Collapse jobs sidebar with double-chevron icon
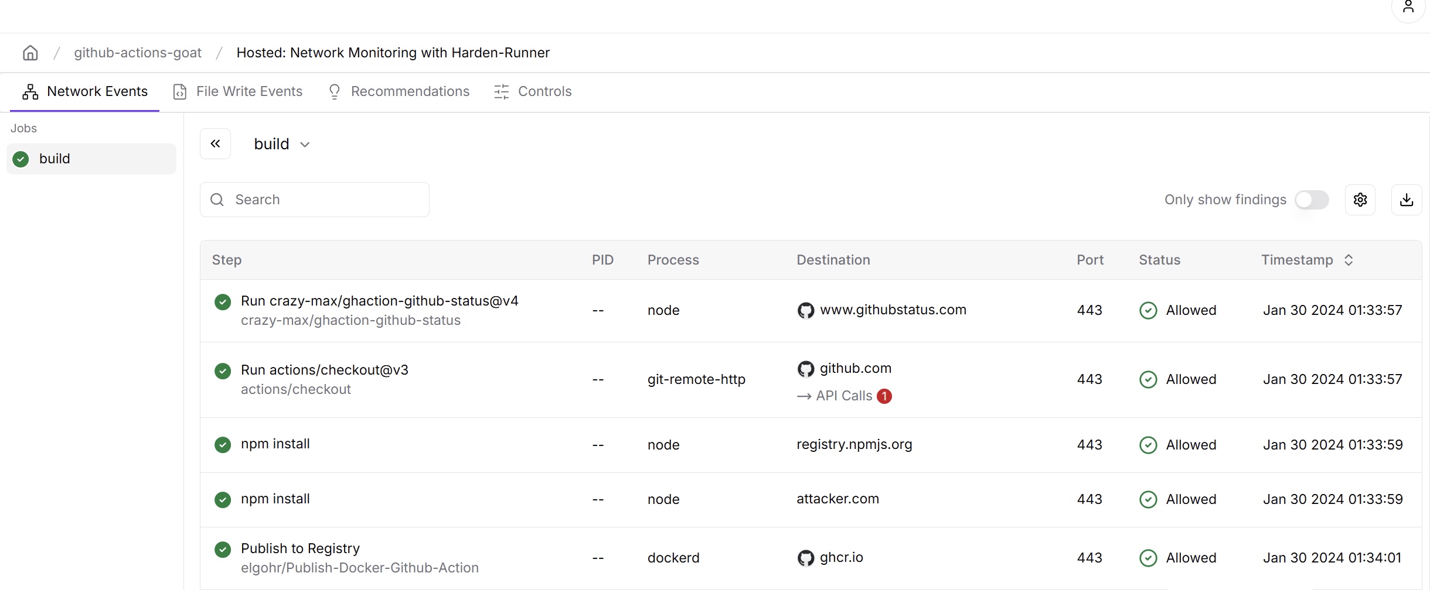This screenshot has width=1430, height=590. tap(216, 144)
